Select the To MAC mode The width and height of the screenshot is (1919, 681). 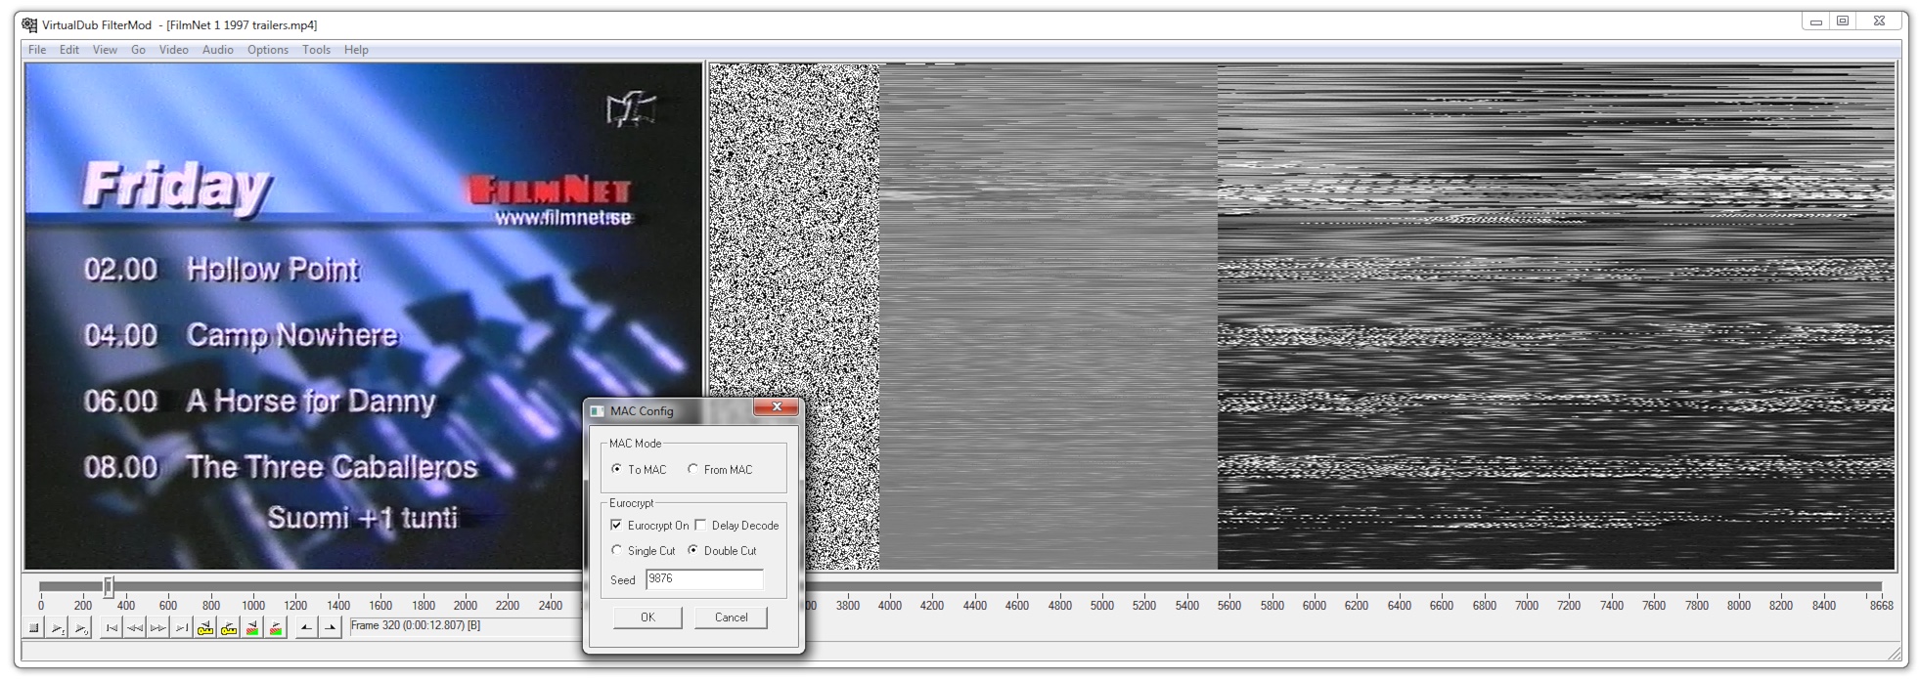pyautogui.click(x=640, y=470)
